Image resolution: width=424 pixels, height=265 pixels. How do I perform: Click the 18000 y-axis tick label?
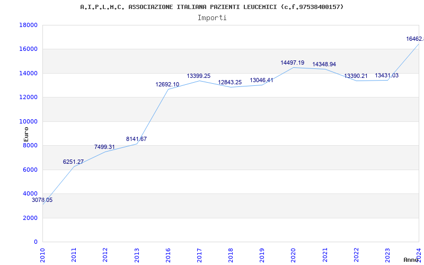28,25
